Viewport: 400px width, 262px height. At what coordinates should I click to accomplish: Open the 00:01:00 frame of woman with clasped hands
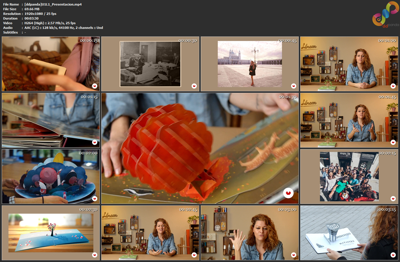click(349, 64)
